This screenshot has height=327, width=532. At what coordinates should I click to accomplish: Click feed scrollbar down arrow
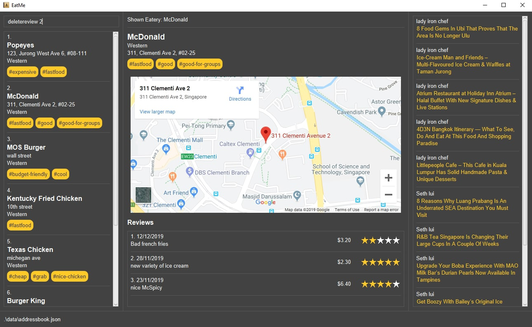(x=525, y=304)
